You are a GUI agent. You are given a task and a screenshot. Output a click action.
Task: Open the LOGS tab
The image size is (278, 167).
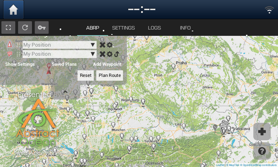tap(154, 28)
